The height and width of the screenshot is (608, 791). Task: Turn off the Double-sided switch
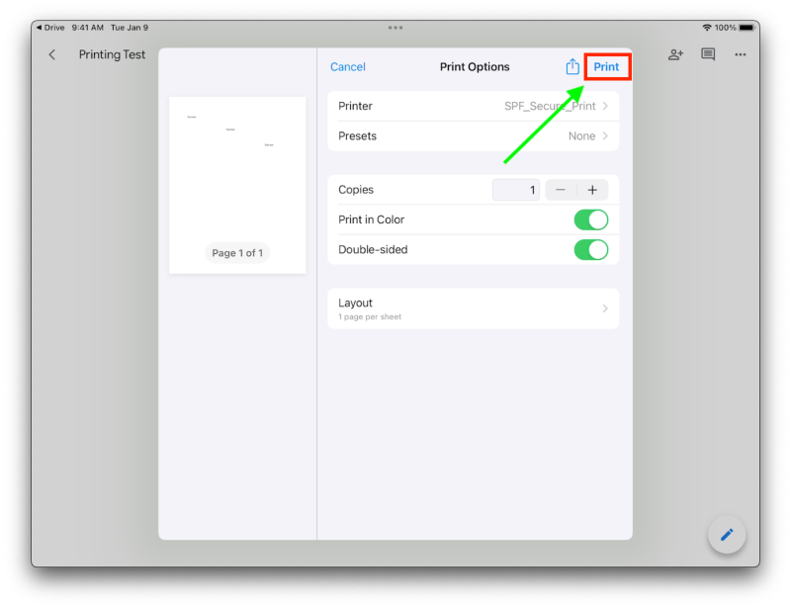coord(590,250)
